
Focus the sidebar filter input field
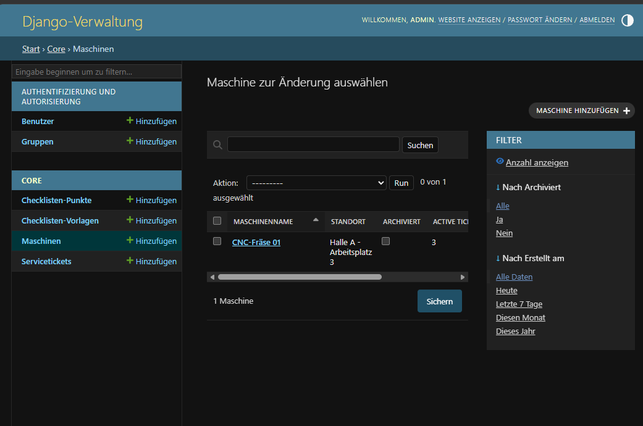pos(96,72)
